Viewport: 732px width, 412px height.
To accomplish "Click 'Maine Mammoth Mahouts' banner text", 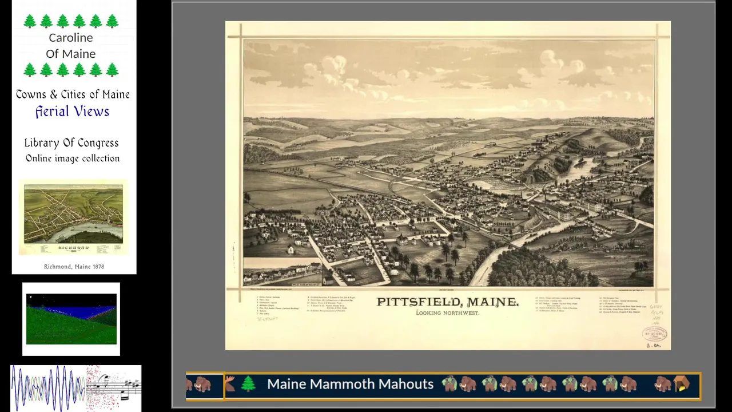I will pos(350,384).
